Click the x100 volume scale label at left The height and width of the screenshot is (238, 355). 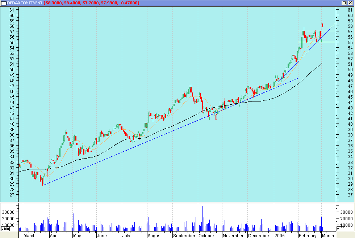coord(5,229)
